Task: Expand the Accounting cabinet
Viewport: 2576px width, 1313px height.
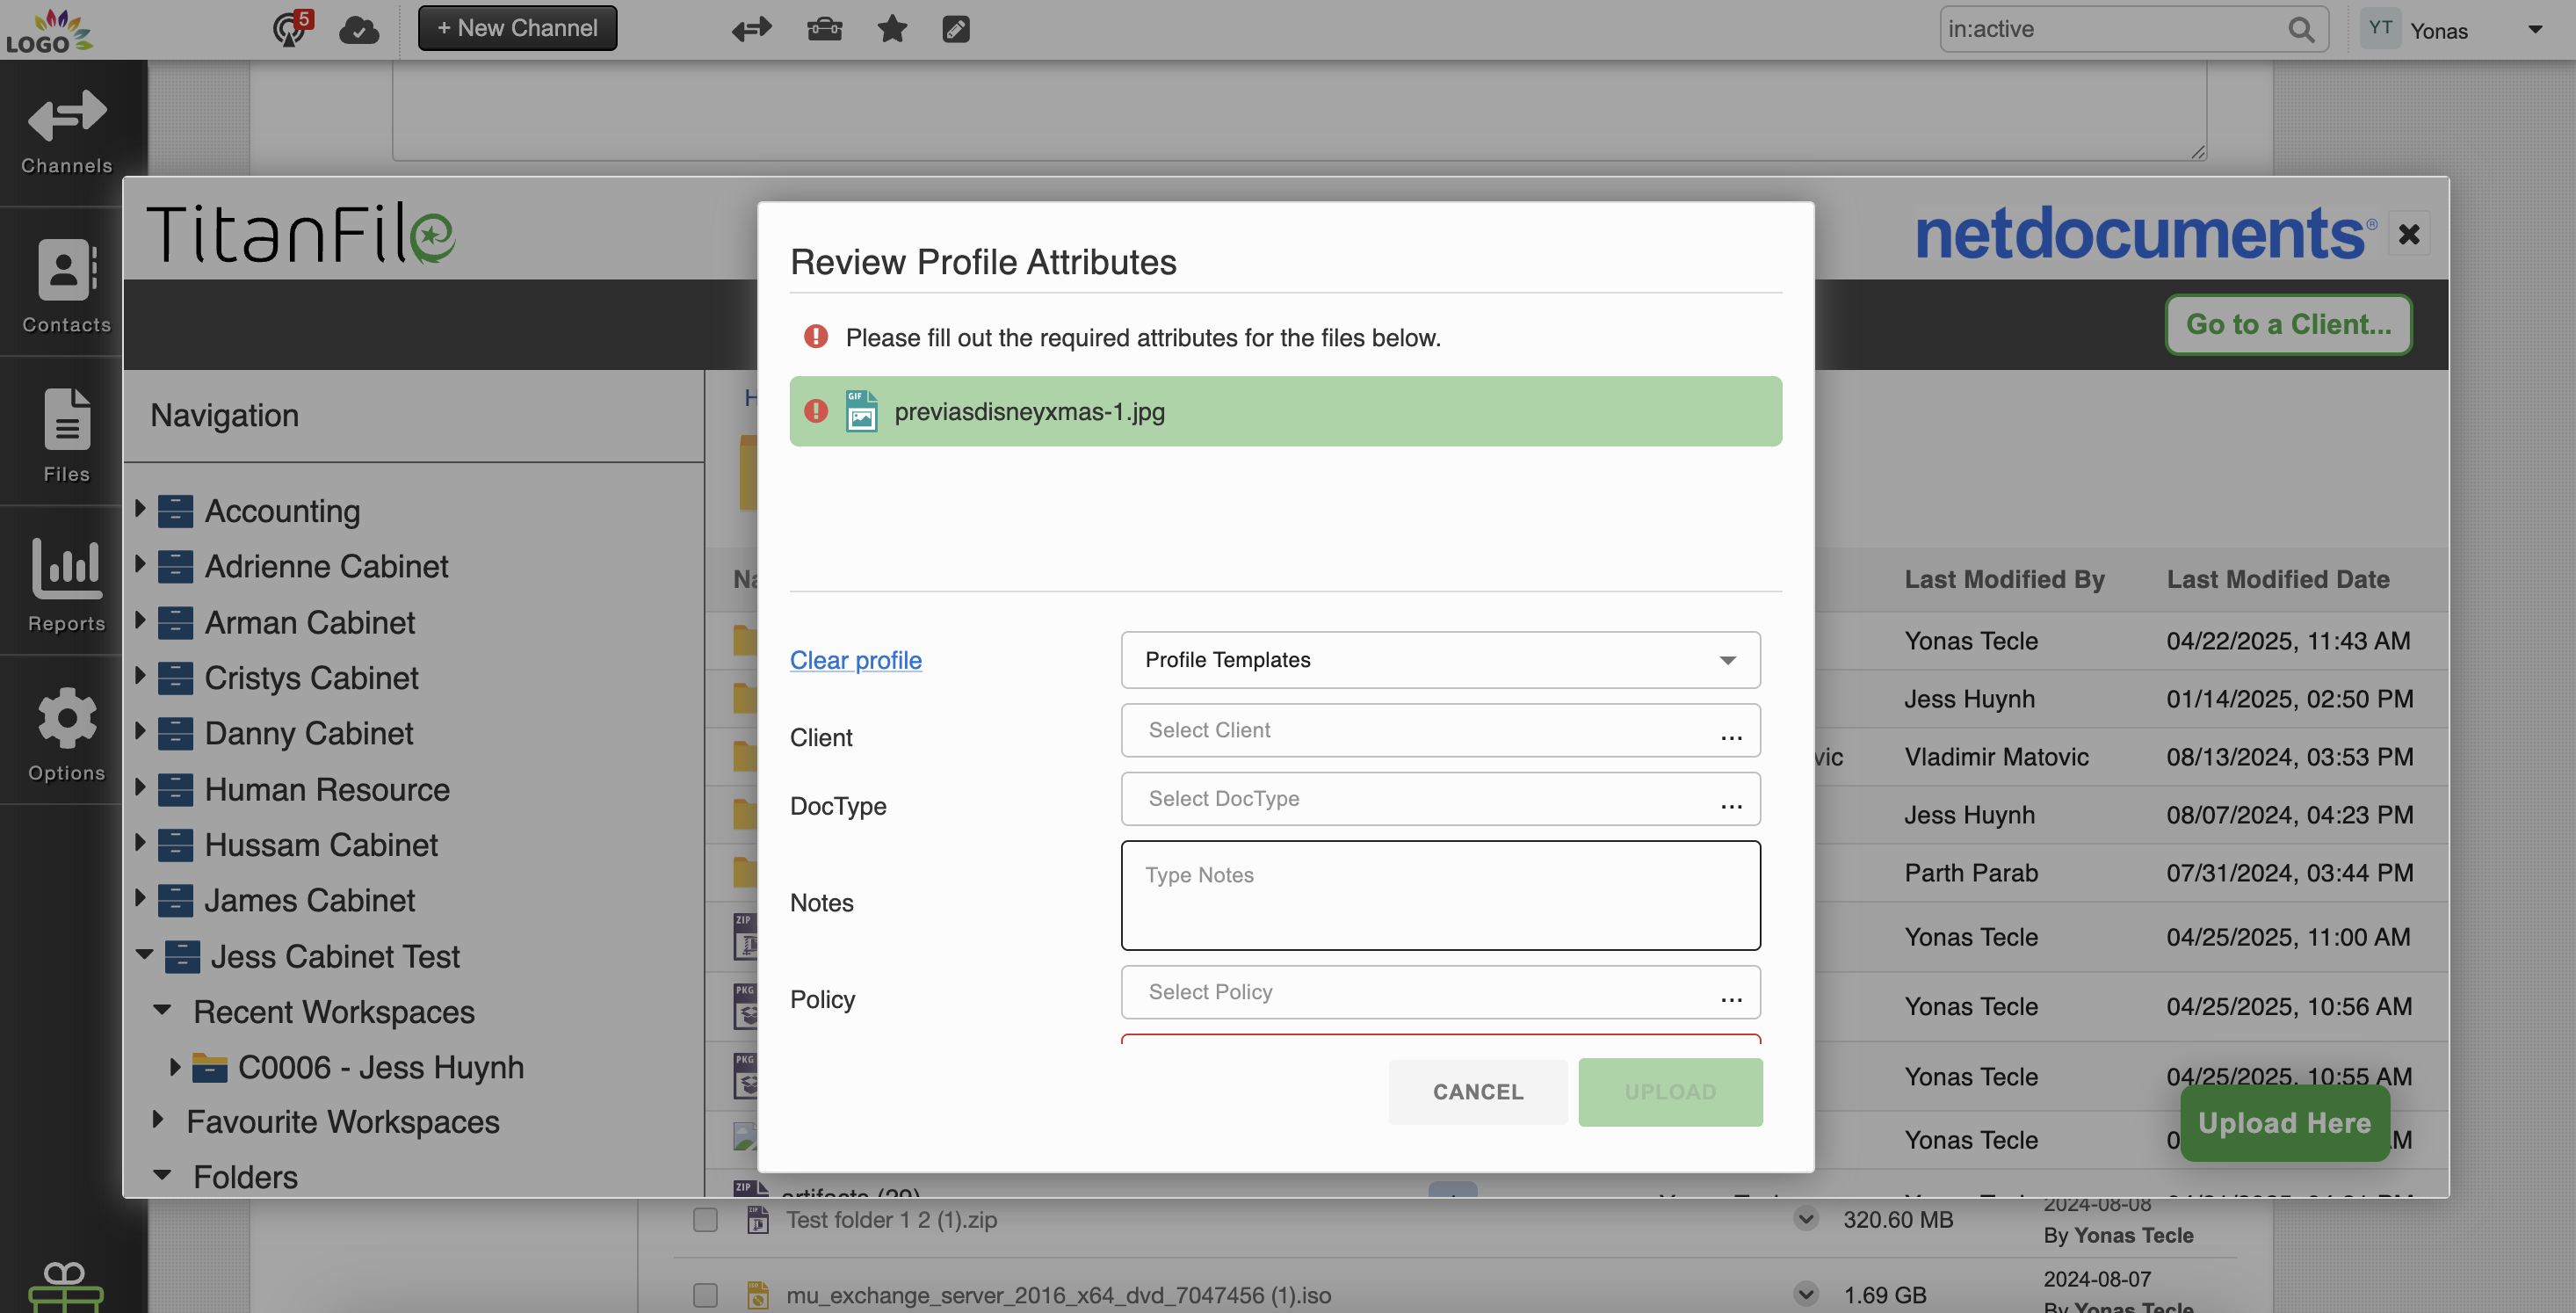Action: click(141, 508)
